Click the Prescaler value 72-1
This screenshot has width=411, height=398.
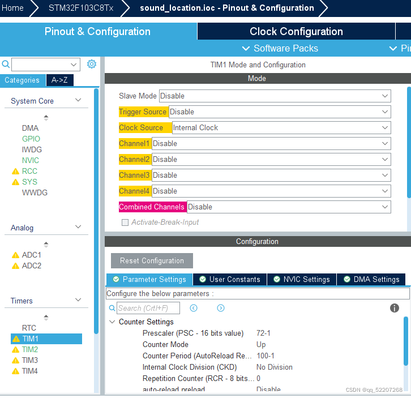[x=263, y=333]
